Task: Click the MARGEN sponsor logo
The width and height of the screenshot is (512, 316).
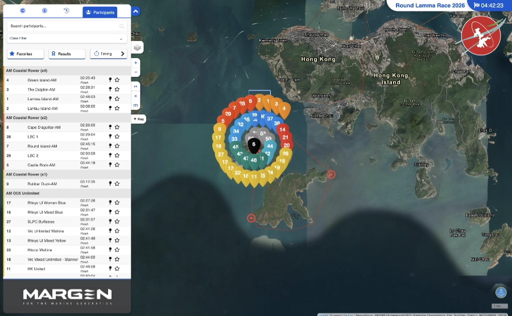Action: 67,297
